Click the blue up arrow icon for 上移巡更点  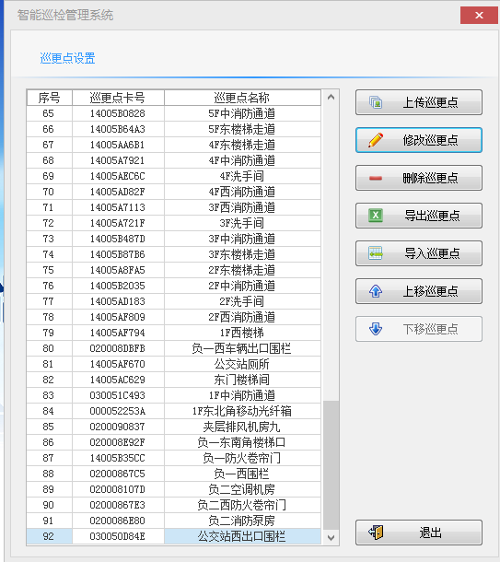pos(376,291)
